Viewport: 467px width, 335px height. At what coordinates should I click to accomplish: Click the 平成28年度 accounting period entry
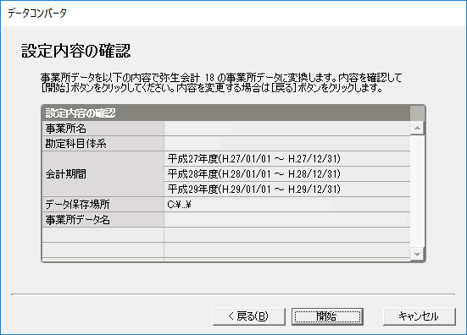pyautogui.click(x=286, y=174)
